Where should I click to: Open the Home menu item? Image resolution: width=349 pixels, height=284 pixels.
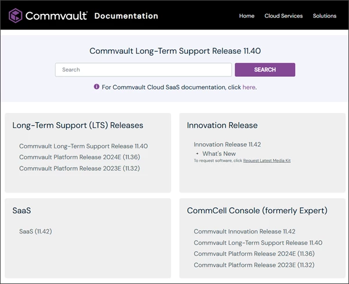(246, 16)
